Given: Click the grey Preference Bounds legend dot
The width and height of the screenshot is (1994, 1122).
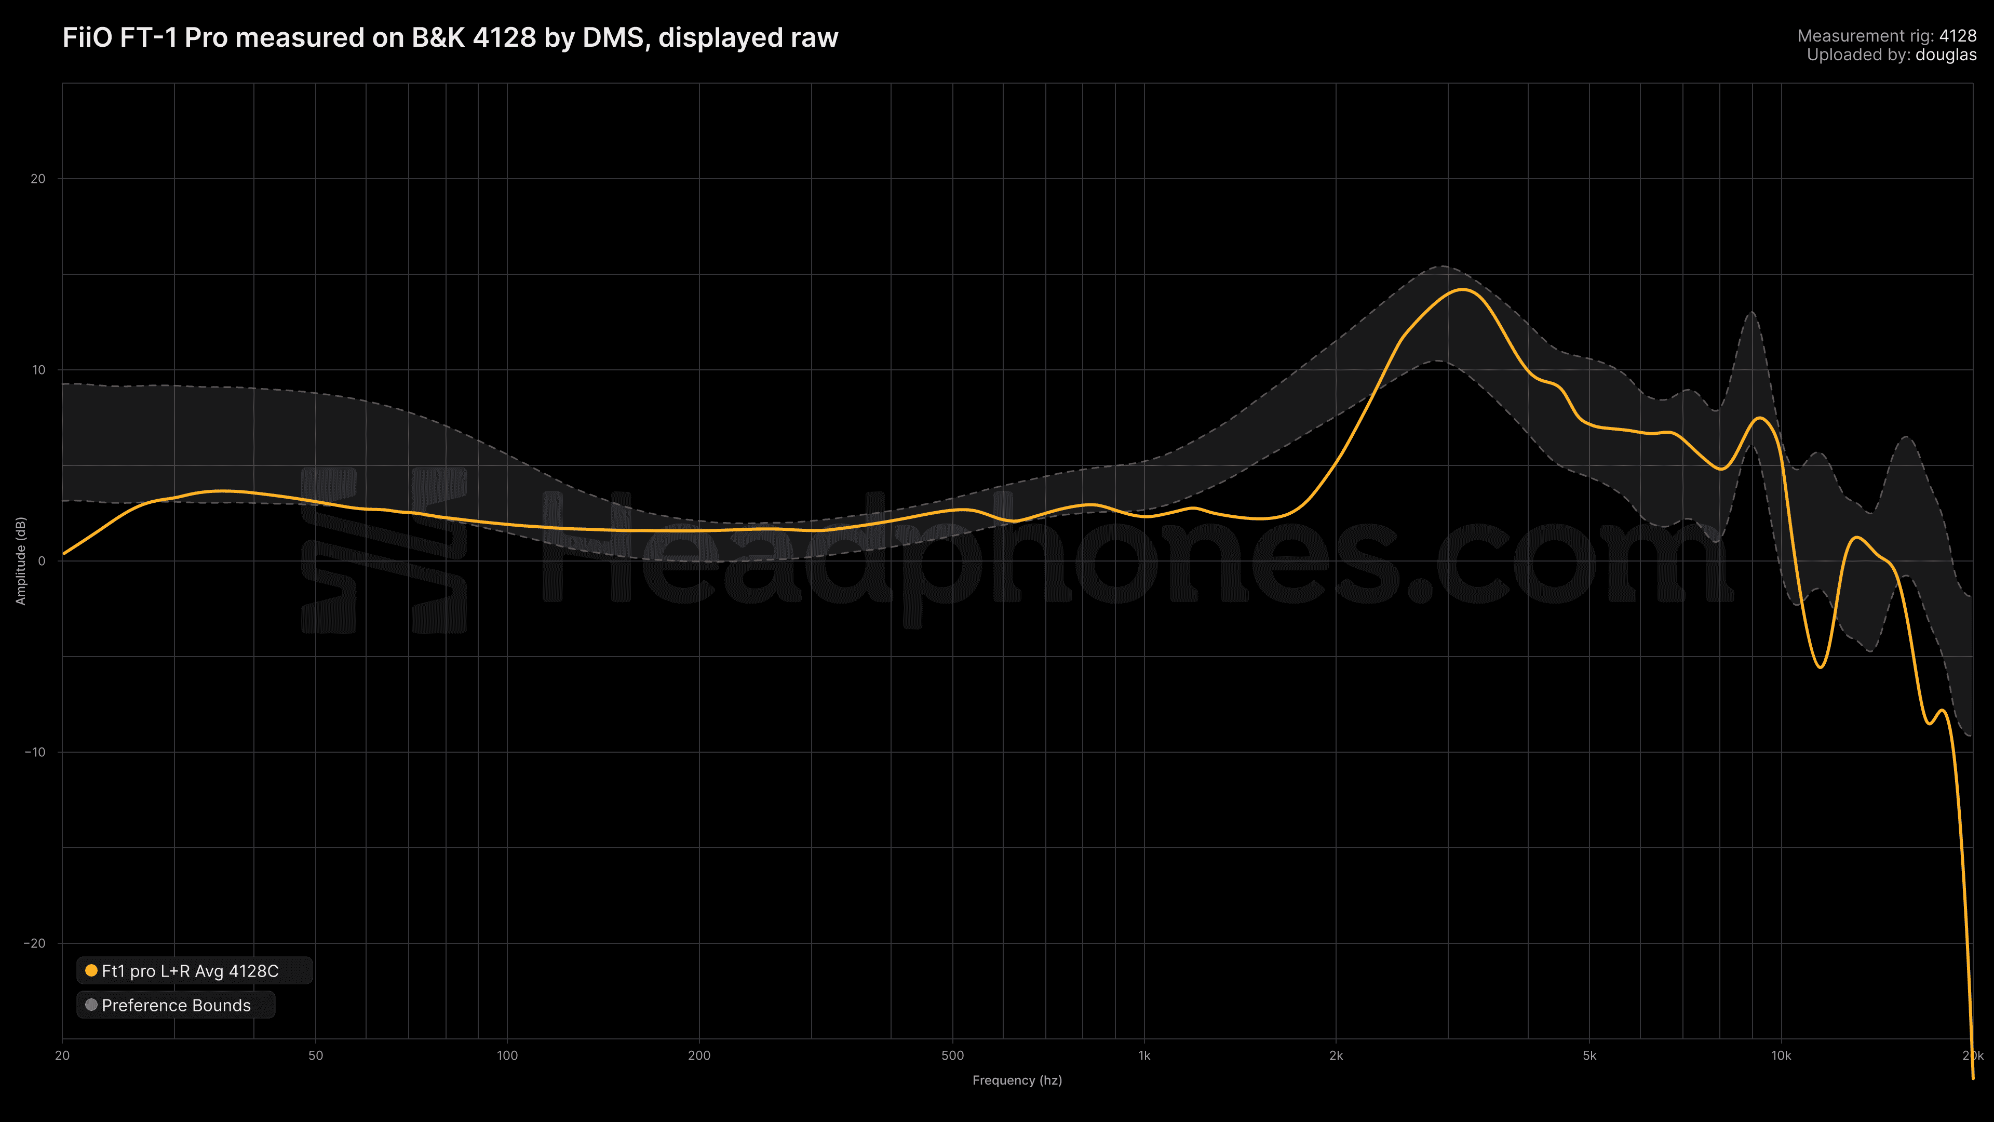Looking at the screenshot, I should click(91, 1005).
